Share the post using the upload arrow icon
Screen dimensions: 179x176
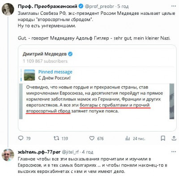point(174,138)
